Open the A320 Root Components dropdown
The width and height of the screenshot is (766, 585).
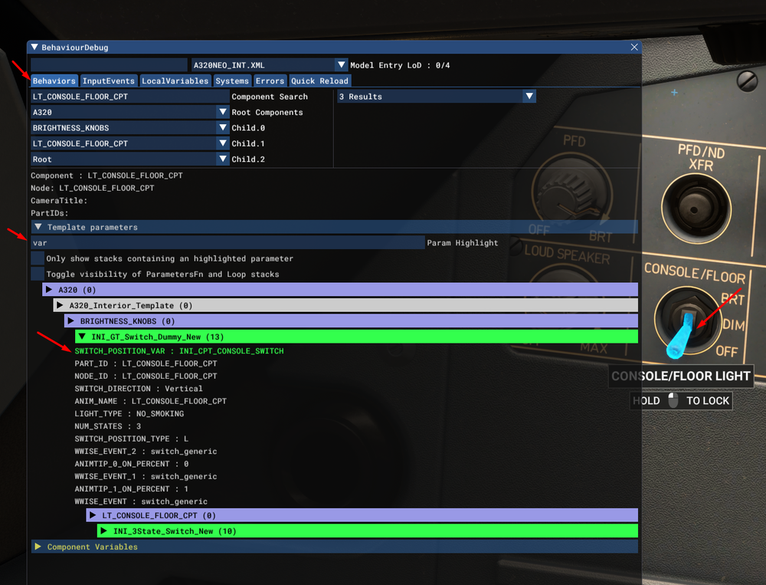tap(223, 112)
